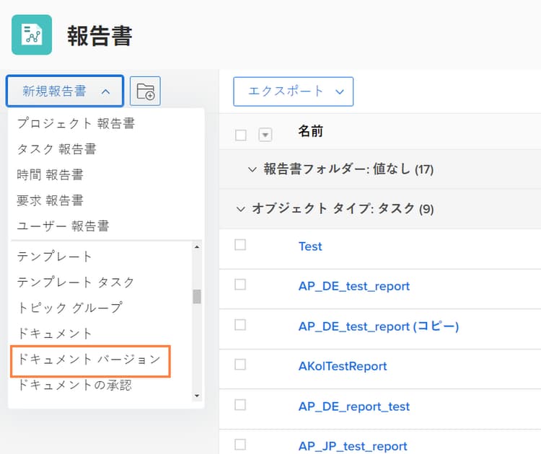Check the box for AP_DE_report_test

click(x=240, y=405)
